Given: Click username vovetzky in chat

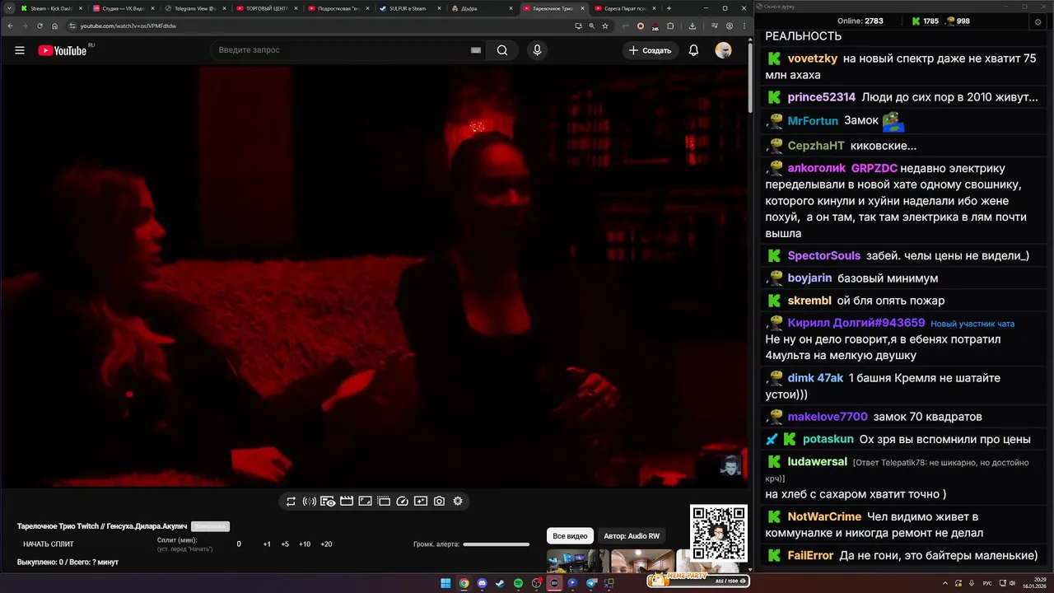Looking at the screenshot, I should pos(813,58).
